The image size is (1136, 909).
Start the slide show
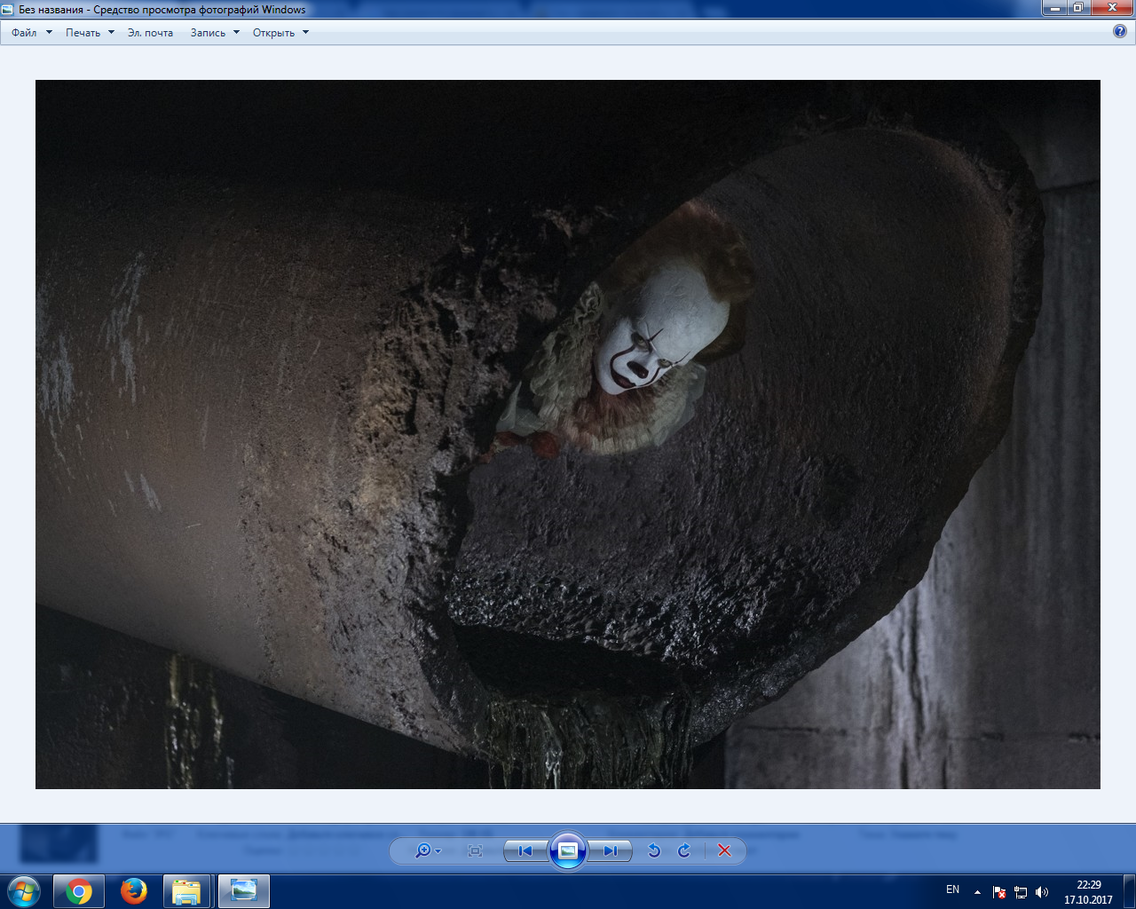tap(568, 850)
